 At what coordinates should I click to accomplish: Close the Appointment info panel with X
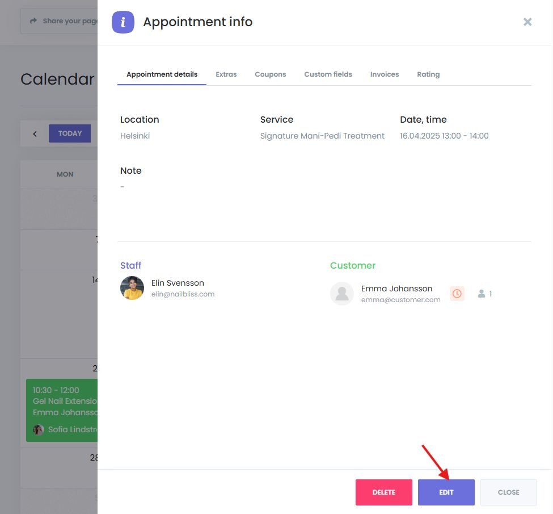pos(527,22)
